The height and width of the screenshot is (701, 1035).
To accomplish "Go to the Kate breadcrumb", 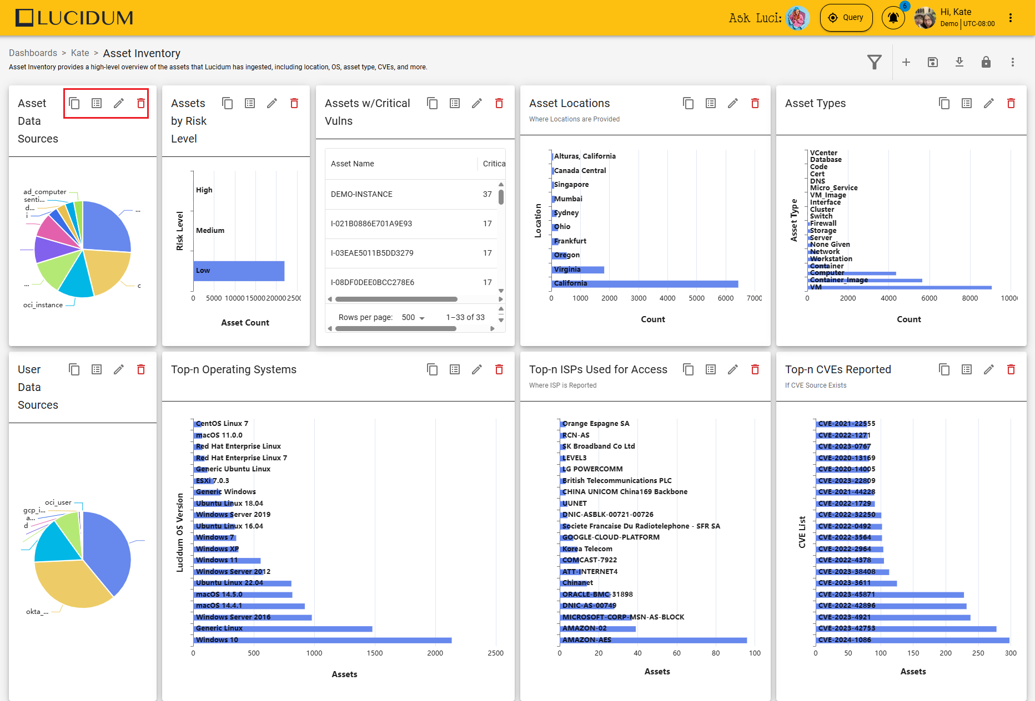I will pyautogui.click(x=80, y=53).
